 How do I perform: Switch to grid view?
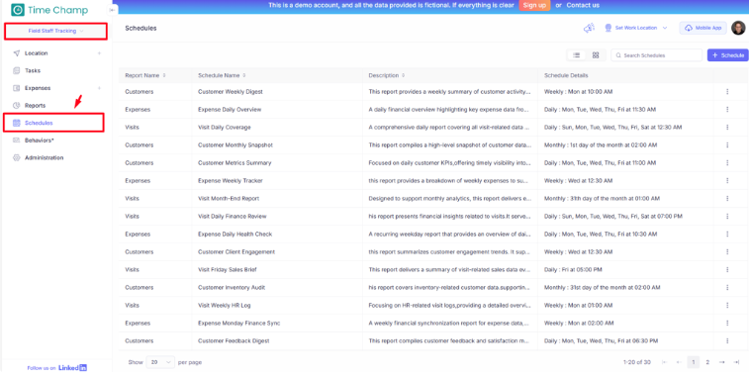596,55
